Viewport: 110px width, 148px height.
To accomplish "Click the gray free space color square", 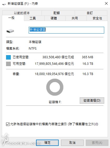I will 8,64.
